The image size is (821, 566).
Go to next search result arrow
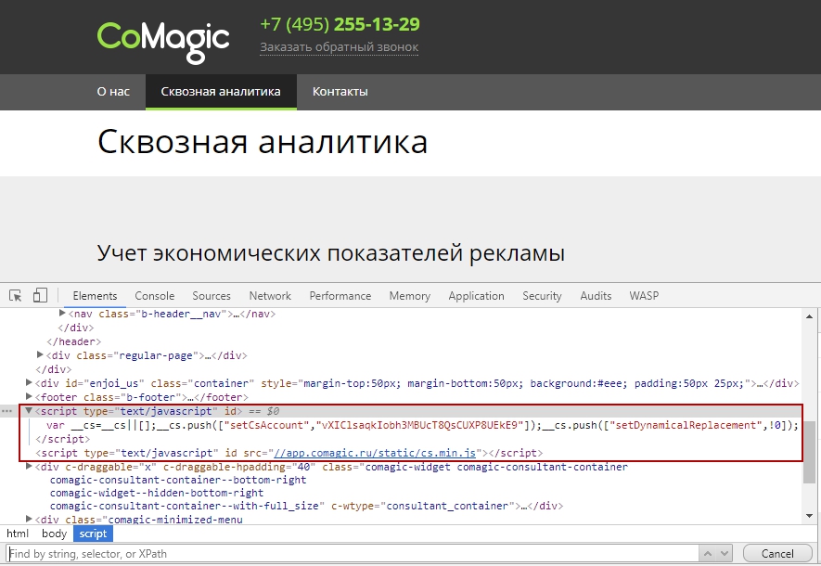click(725, 553)
